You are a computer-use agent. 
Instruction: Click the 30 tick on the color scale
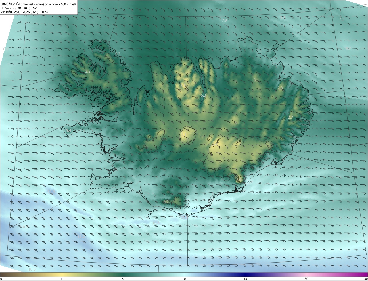[306, 279]
